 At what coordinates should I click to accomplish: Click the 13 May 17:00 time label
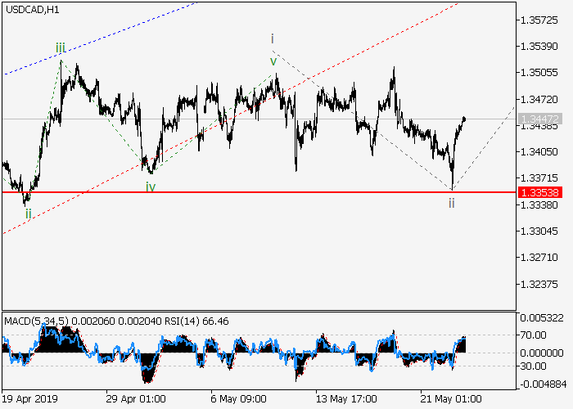pos(345,402)
